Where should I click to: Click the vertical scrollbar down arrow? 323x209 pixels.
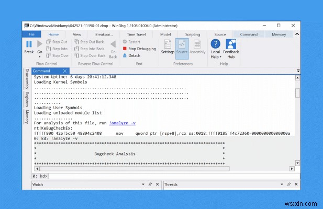pos(297,163)
